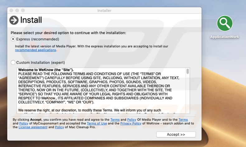Click the Accept >> button

click(176, 134)
